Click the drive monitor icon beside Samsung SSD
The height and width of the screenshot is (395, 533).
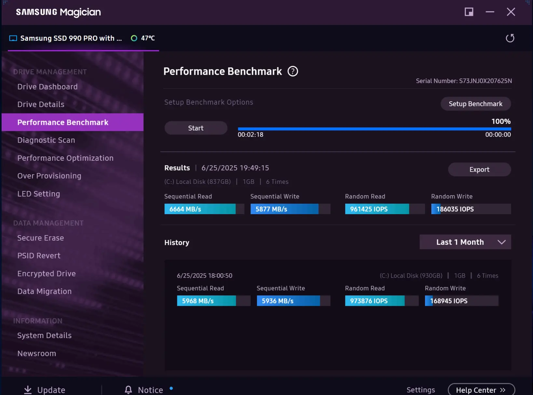pos(13,38)
